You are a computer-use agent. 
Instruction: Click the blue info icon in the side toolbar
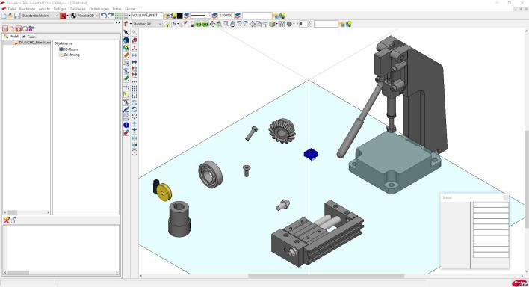(126, 125)
